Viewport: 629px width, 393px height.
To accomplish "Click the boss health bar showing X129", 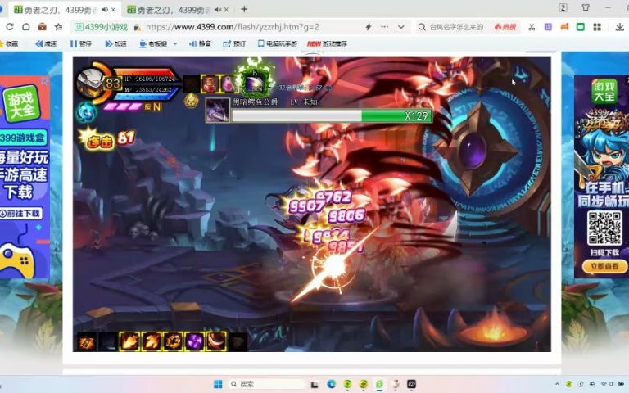I will pyautogui.click(x=332, y=116).
